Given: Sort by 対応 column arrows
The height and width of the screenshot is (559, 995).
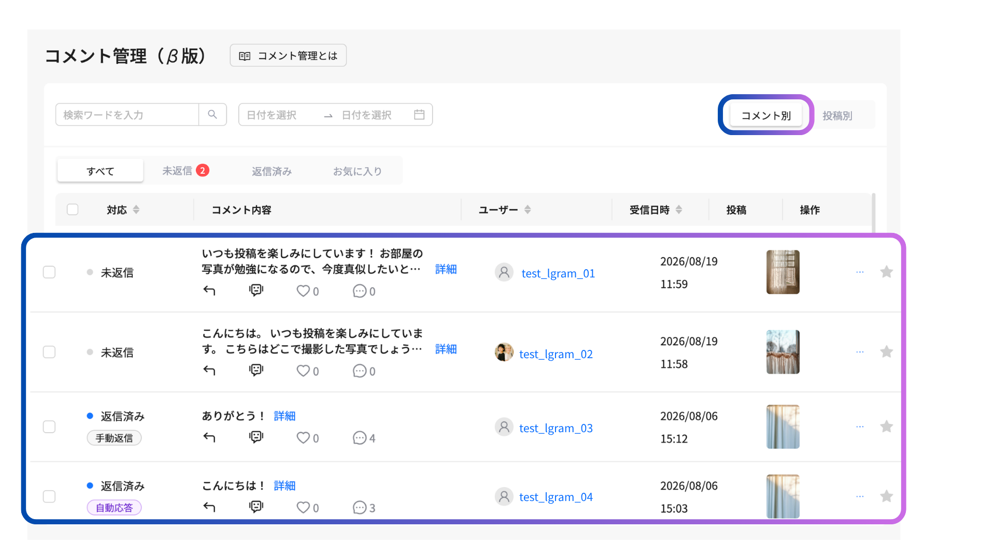Looking at the screenshot, I should pyautogui.click(x=136, y=210).
